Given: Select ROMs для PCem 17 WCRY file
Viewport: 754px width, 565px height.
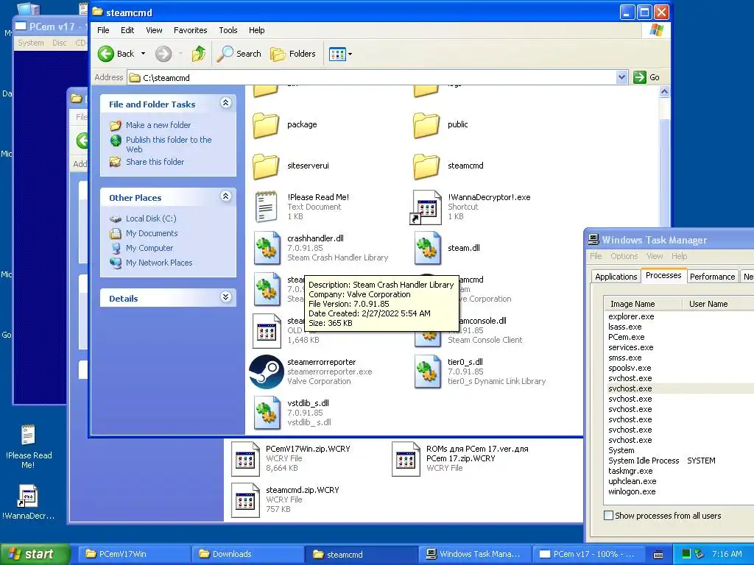Looking at the screenshot, I should [x=406, y=459].
